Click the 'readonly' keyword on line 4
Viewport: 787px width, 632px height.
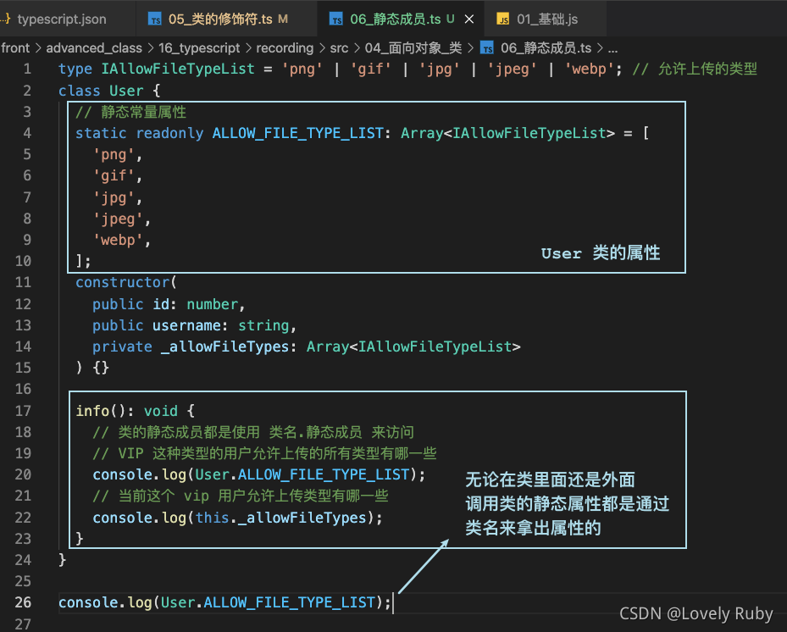tap(169, 134)
